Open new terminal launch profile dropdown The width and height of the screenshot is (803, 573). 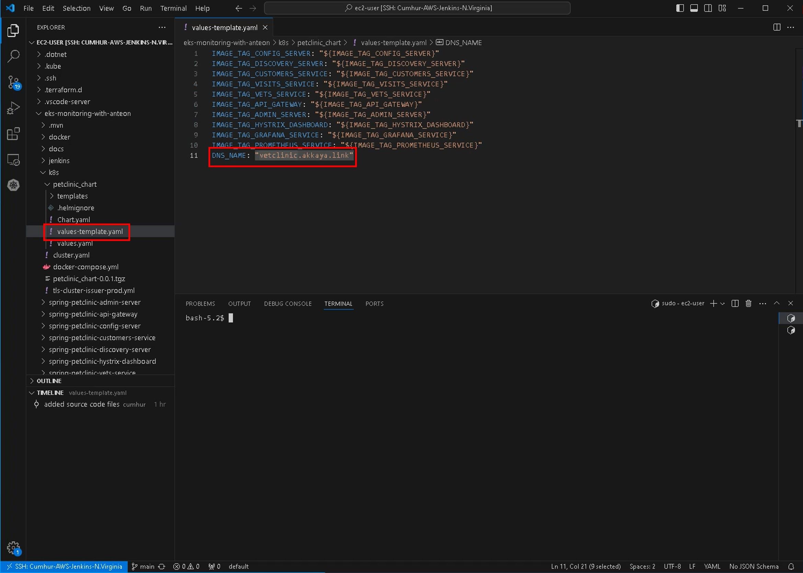(x=723, y=303)
